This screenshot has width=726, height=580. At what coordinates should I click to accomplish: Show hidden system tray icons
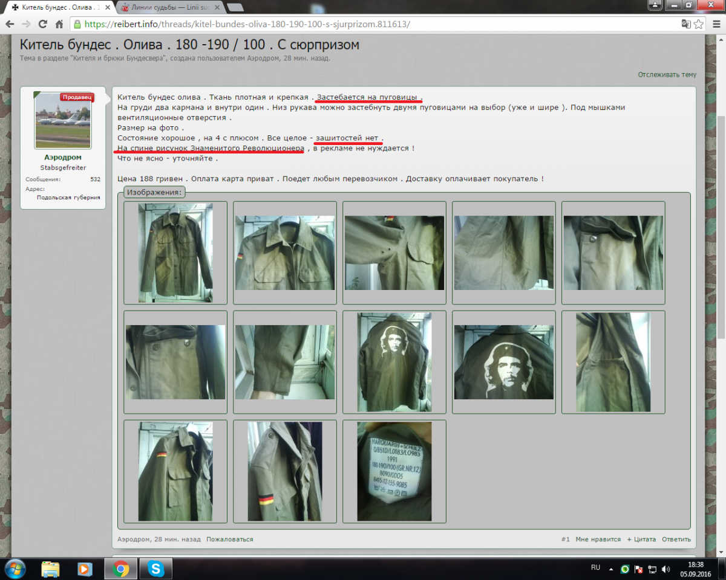pyautogui.click(x=612, y=569)
